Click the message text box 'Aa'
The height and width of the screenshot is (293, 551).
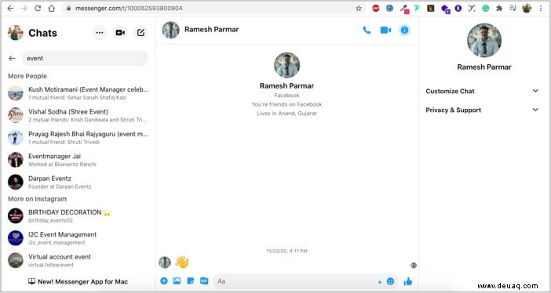[x=295, y=281]
